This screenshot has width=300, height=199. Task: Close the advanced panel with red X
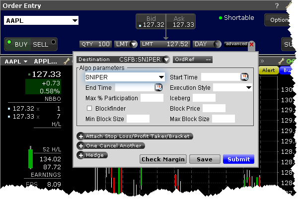pyautogui.click(x=251, y=44)
